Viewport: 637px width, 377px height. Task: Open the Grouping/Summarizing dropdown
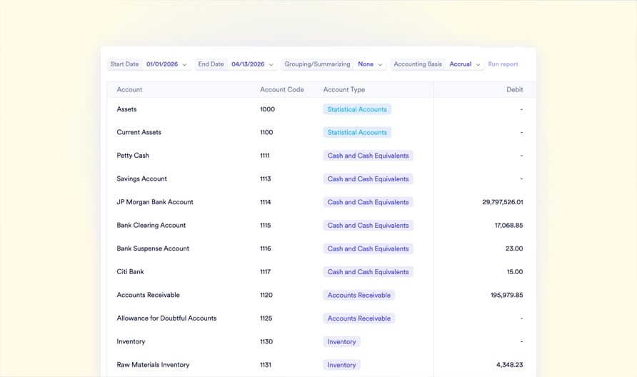pyautogui.click(x=333, y=64)
